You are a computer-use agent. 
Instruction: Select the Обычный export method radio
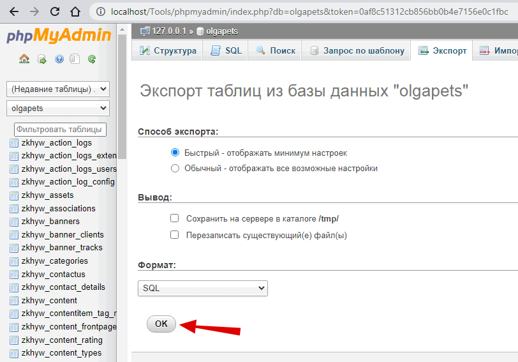[x=175, y=169]
